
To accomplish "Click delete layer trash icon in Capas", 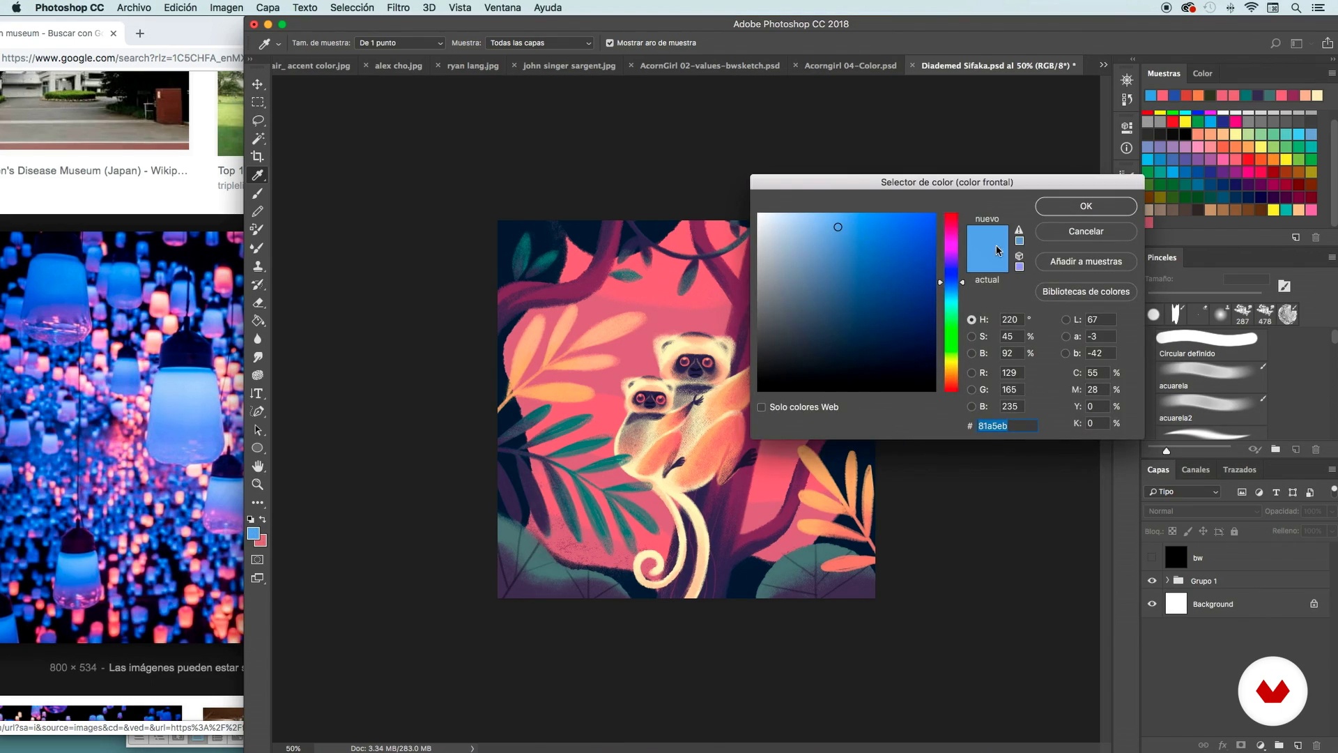I will click(x=1316, y=745).
